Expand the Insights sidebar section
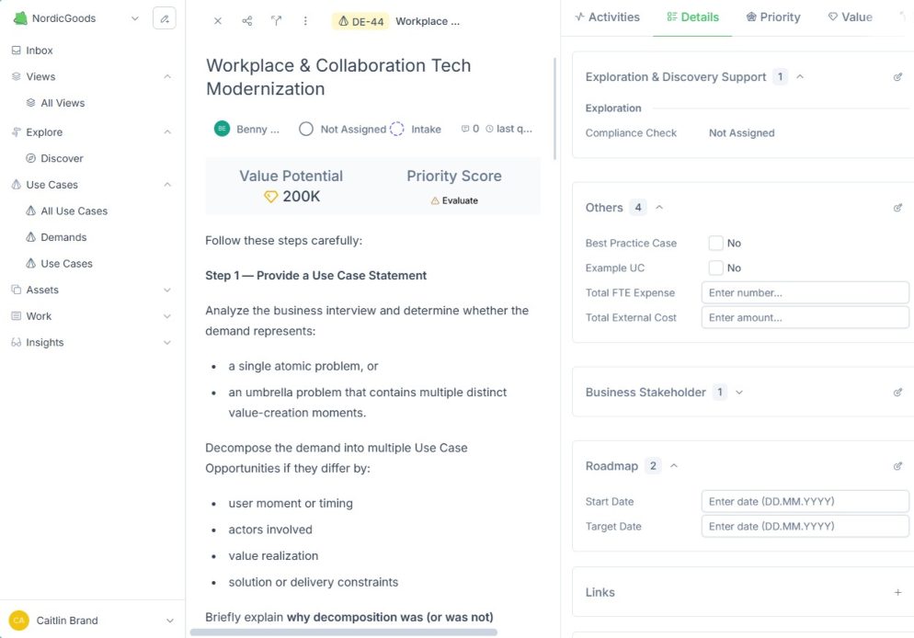Viewport: 914px width, 638px height. (167, 343)
